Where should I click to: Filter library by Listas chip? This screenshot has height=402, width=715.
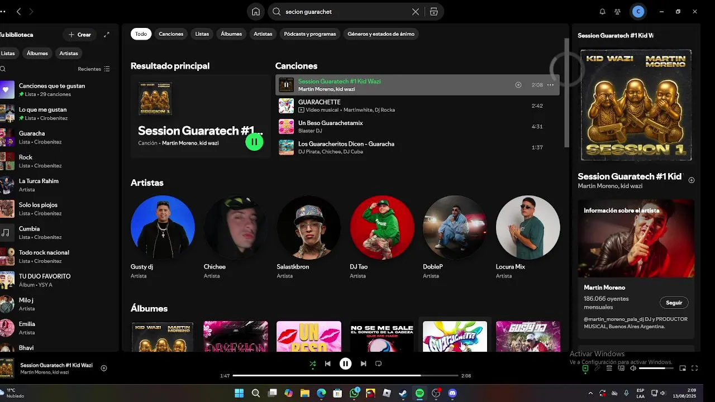point(8,54)
